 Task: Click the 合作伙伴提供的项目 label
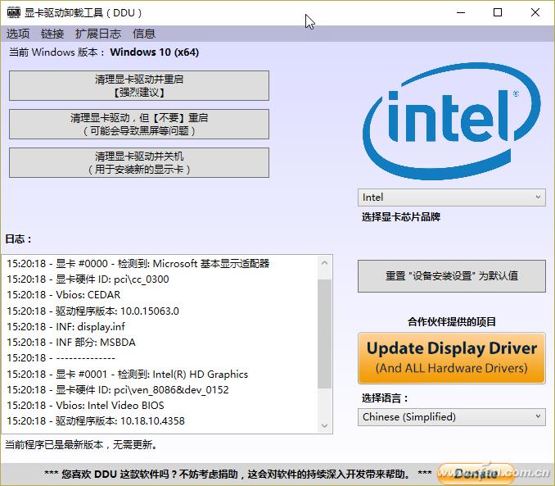(x=452, y=322)
